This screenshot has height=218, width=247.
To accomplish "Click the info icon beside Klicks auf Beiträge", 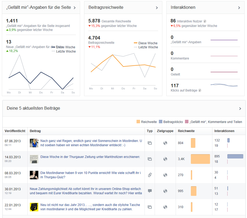I will [200, 90].
